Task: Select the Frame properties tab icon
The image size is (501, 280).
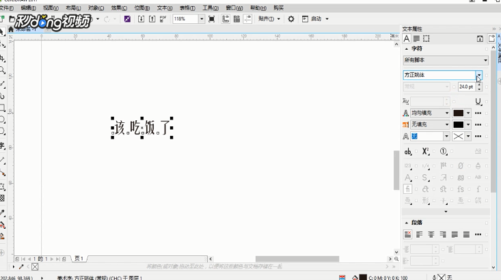Action: tap(426, 39)
